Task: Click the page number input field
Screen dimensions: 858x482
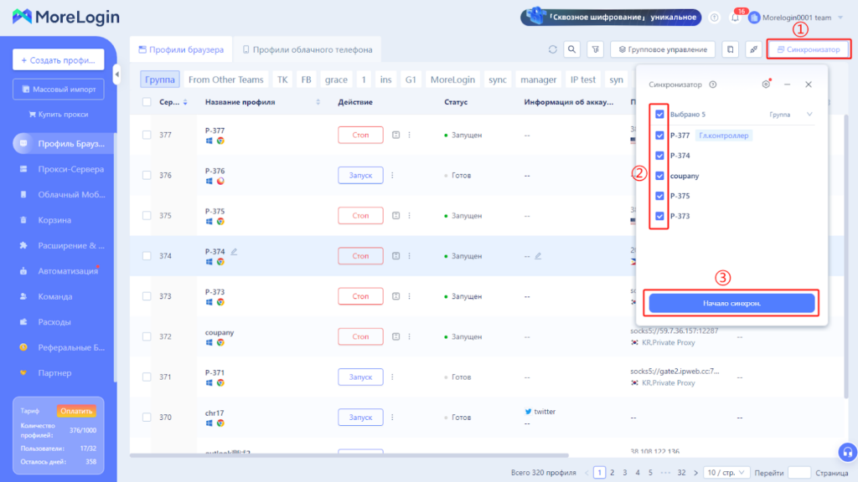Action: point(799,473)
